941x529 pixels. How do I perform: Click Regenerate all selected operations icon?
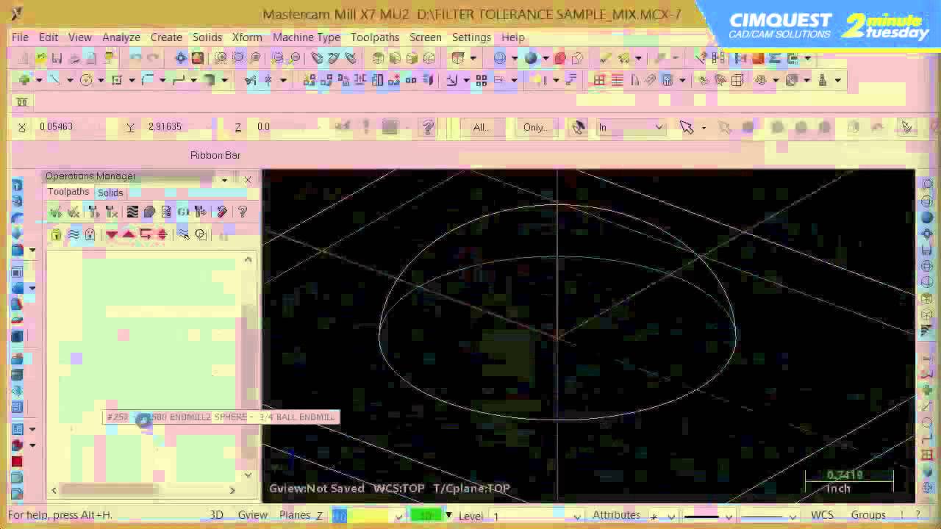click(93, 212)
